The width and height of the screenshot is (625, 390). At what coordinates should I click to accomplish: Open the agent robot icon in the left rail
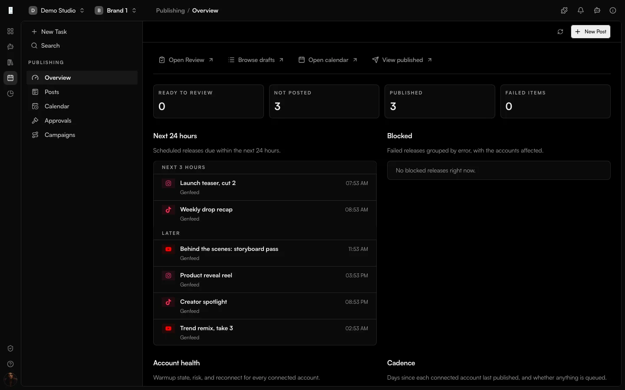(10, 47)
